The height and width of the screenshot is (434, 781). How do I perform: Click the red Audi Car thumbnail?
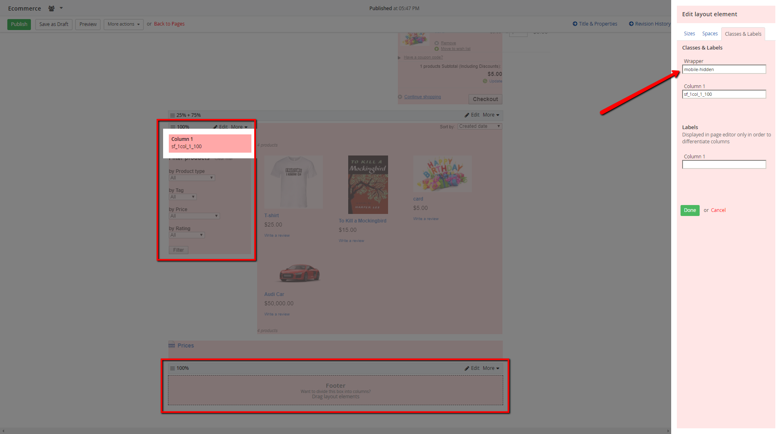(299, 272)
